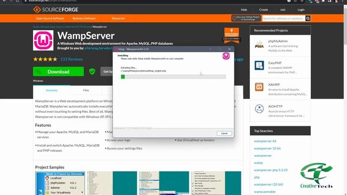Click the Login link

pyautogui.click(x=301, y=10)
